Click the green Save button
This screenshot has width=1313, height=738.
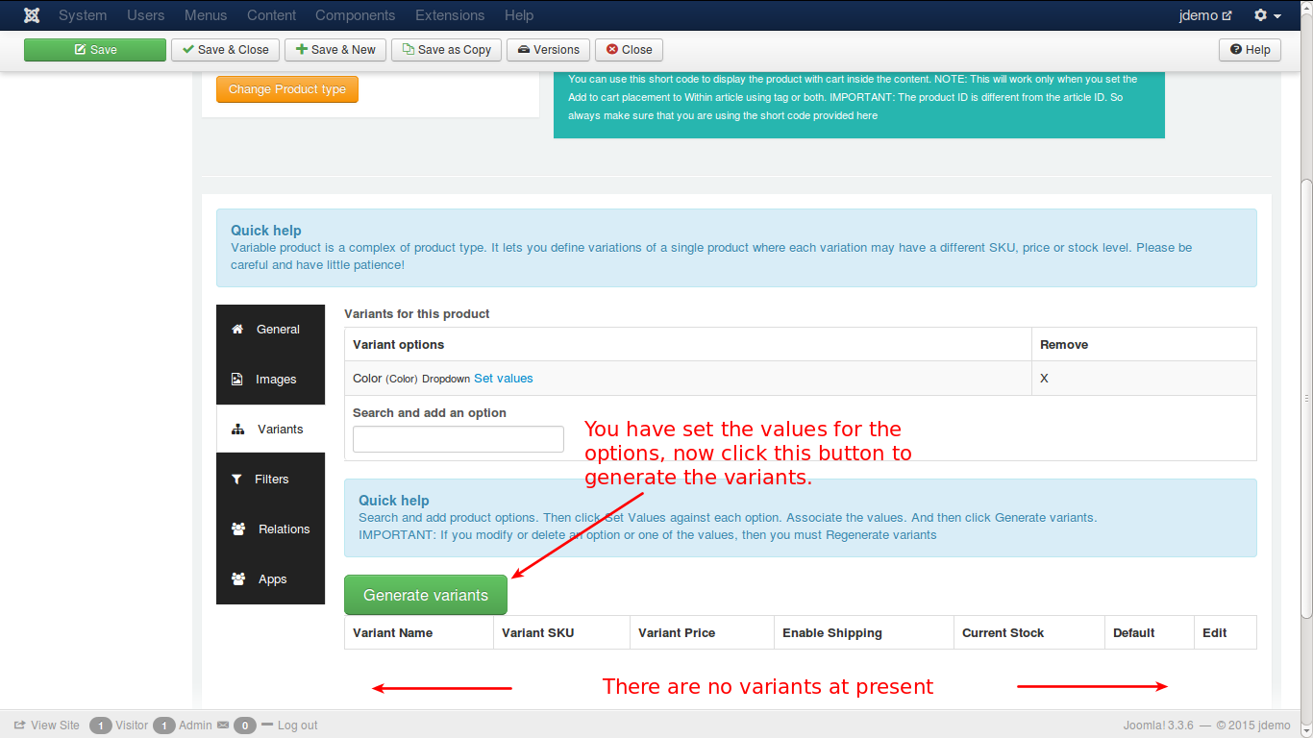(x=95, y=50)
